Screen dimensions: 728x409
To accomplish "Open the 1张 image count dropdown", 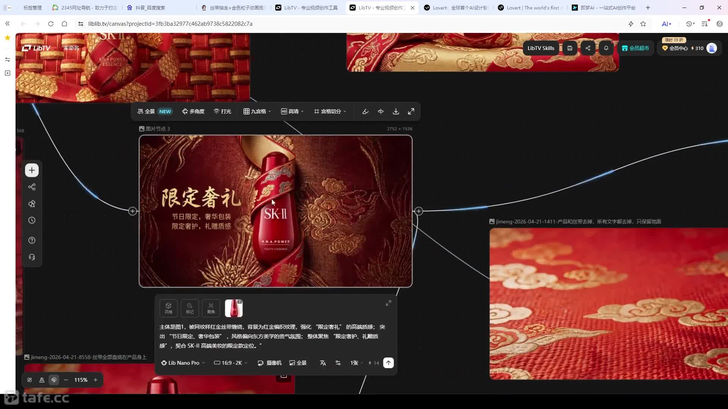I will (x=356, y=363).
